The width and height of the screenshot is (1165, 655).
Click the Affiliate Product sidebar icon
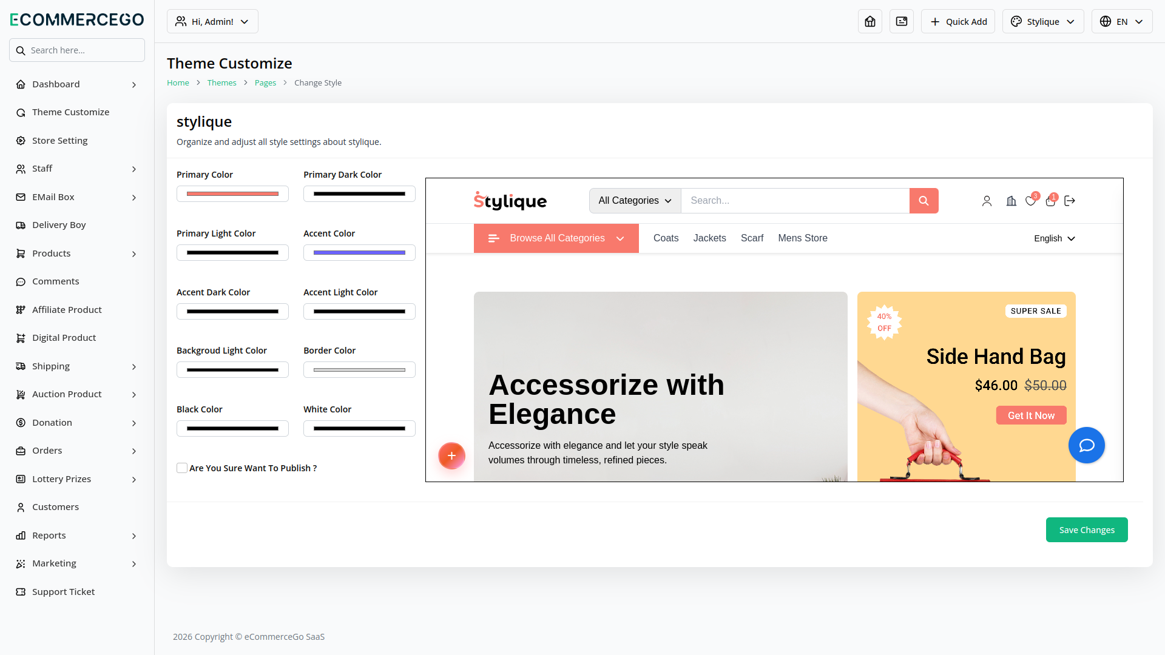tap(21, 310)
